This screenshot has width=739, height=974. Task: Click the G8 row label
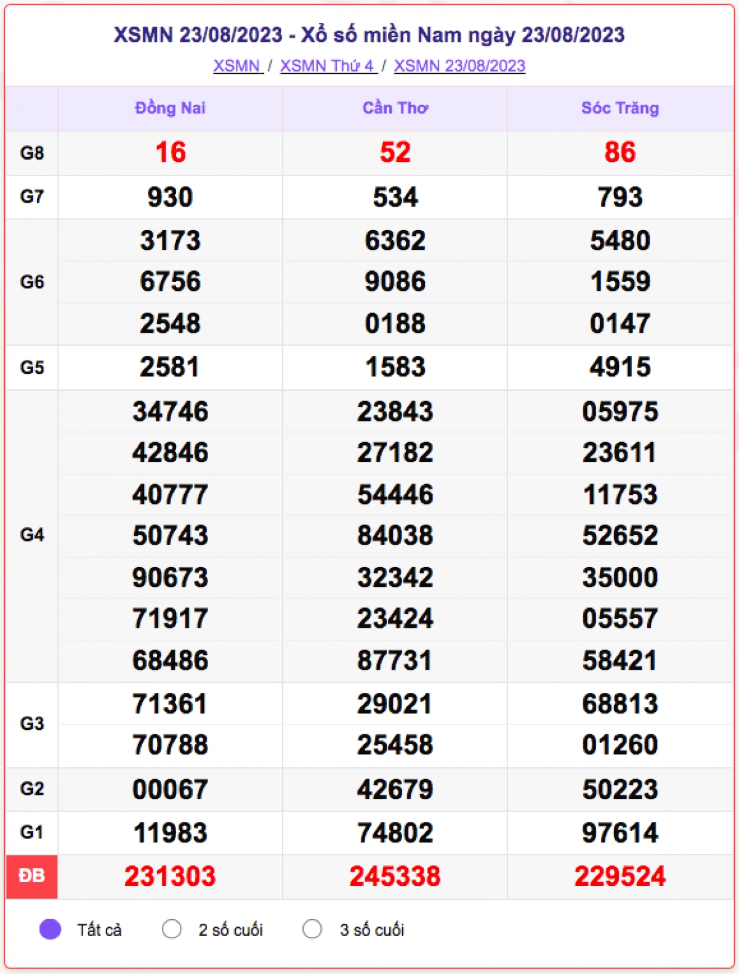click(32, 153)
